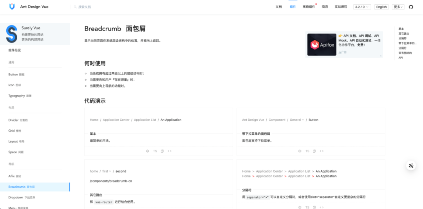
Task: Open Grid 栅格 in the sidebar
Action: tap(35, 131)
